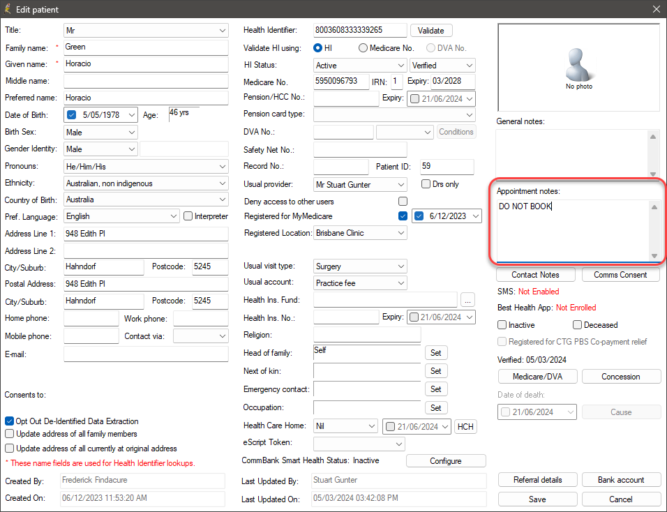Check Update address of all currently at original address
The width and height of the screenshot is (667, 512).
click(x=9, y=449)
